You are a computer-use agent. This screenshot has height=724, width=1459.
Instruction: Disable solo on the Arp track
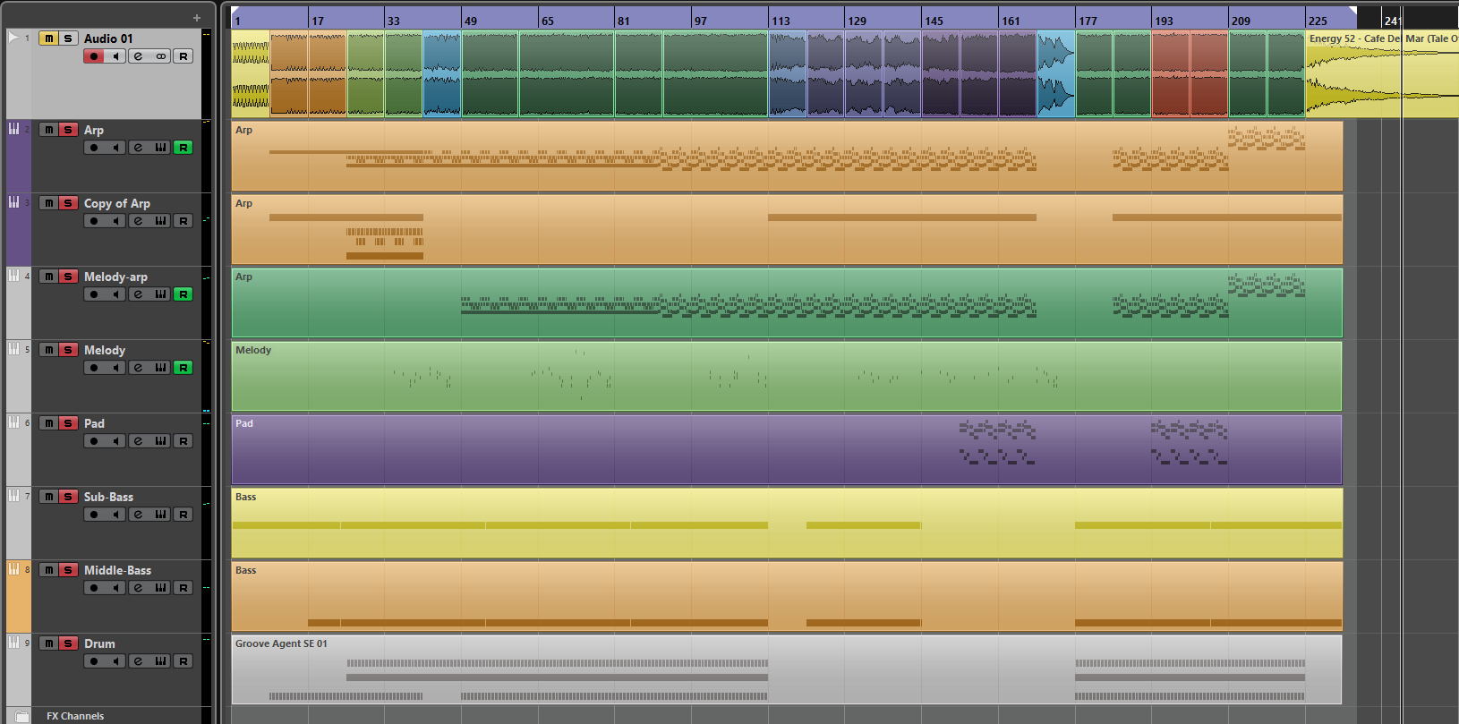point(68,130)
